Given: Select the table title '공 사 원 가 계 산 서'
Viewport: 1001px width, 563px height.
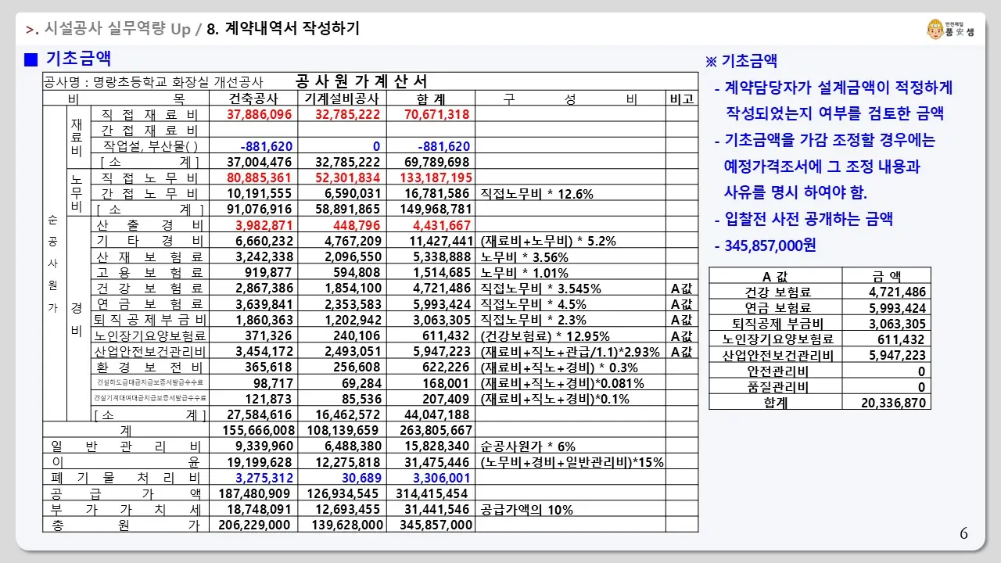Looking at the screenshot, I should click(361, 81).
